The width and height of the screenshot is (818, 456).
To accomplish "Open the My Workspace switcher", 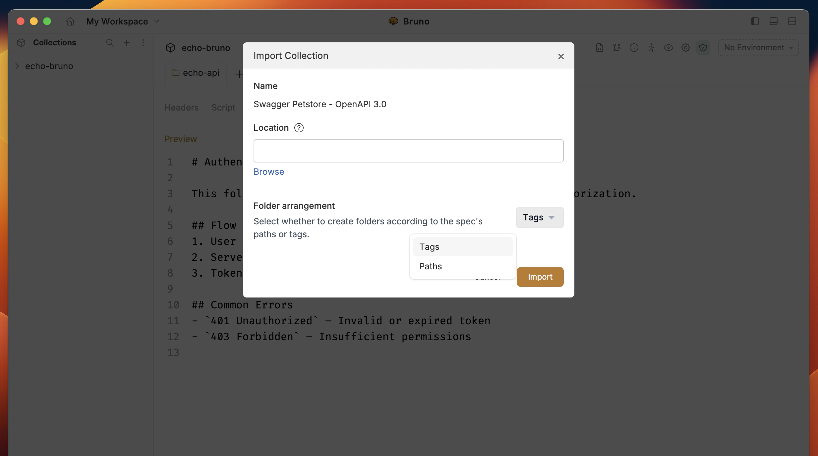I will pyautogui.click(x=123, y=21).
